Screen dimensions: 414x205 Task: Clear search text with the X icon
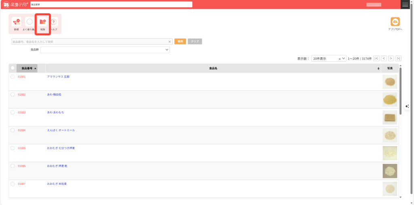click(x=170, y=42)
